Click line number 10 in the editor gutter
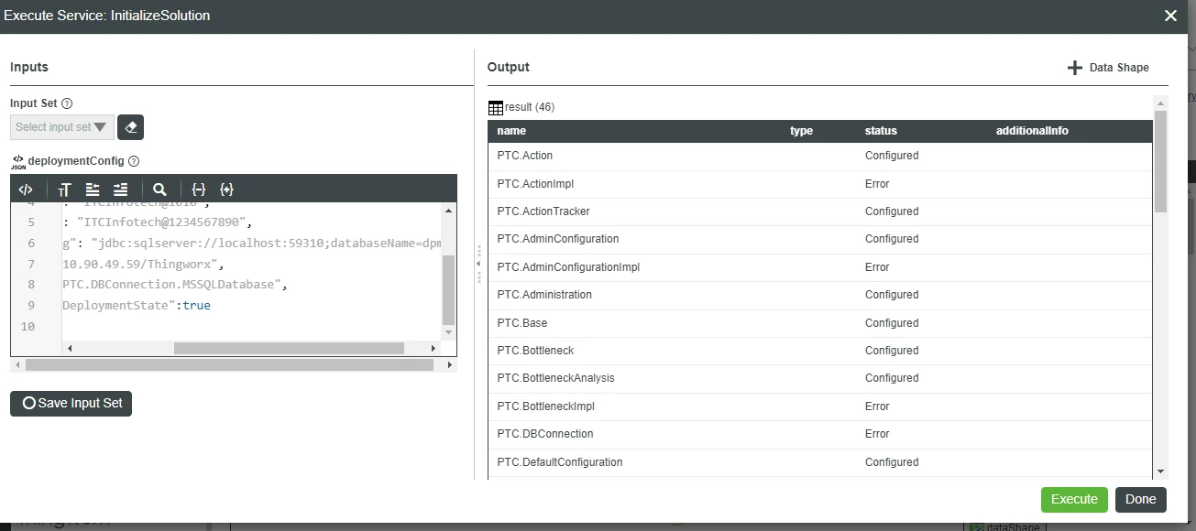Viewport: 1196px width, 531px height. [x=27, y=327]
